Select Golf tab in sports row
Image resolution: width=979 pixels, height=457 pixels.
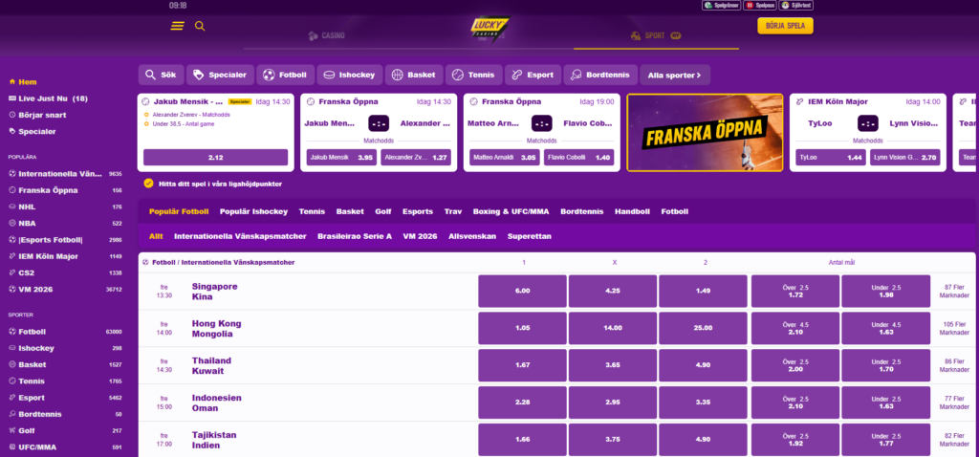pos(383,211)
